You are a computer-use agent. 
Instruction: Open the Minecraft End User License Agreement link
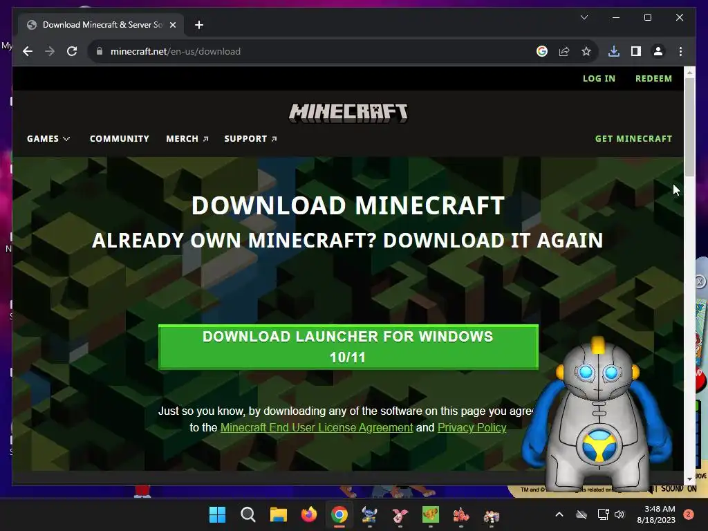[x=317, y=427]
